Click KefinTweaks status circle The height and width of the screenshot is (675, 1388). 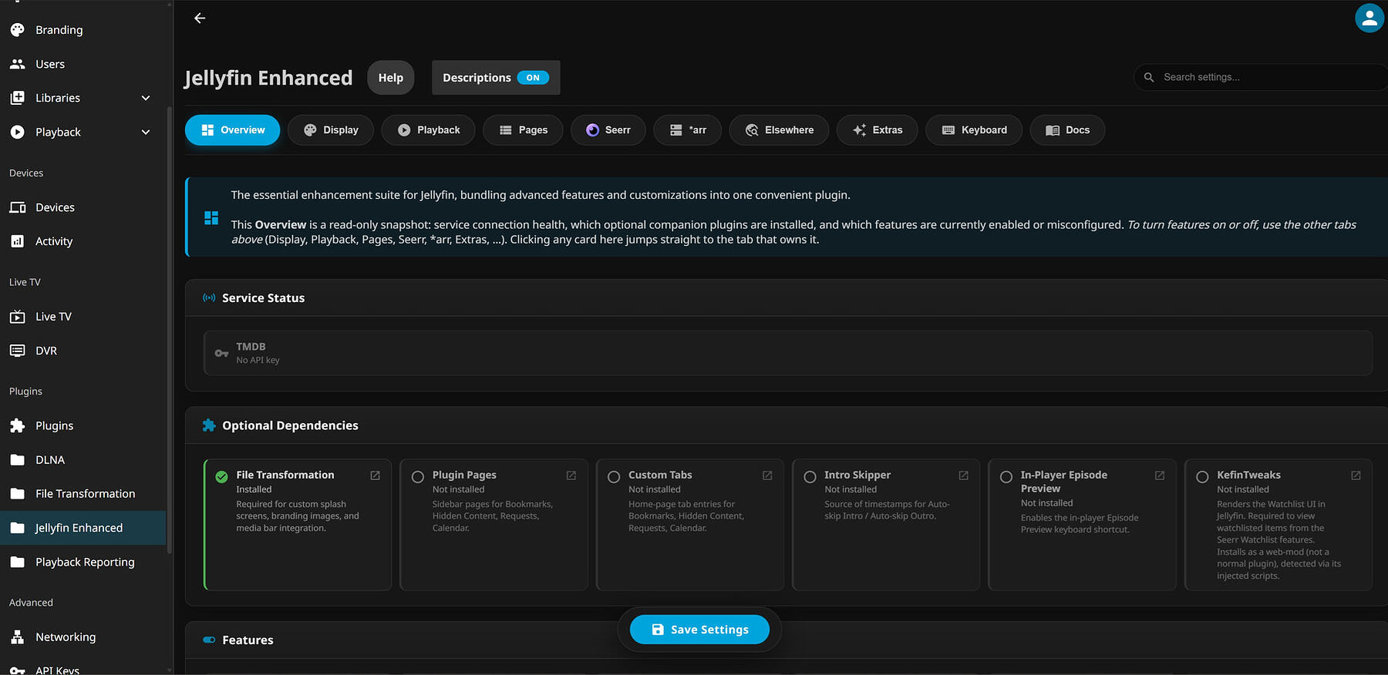pyautogui.click(x=1202, y=477)
